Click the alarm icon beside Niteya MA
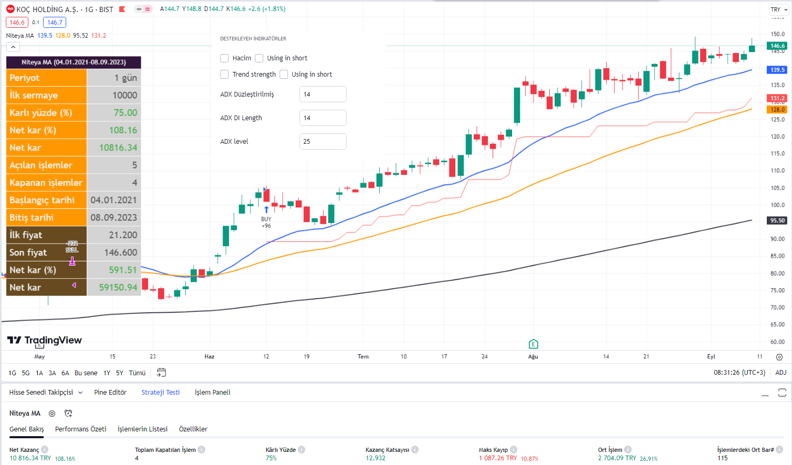Screen dimensions: 792x465 click(68, 414)
